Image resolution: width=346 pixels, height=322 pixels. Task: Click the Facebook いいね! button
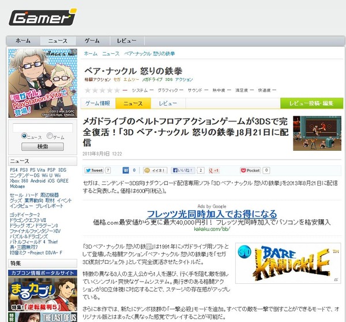(183, 171)
